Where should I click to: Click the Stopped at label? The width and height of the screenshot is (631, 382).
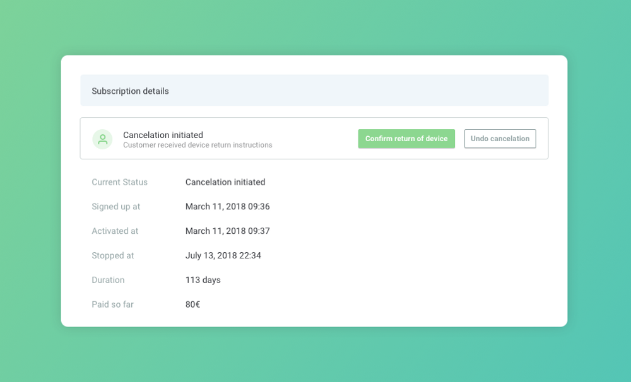[x=113, y=256]
